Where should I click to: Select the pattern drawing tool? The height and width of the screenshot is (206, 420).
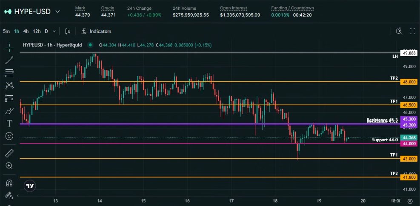[9, 86]
